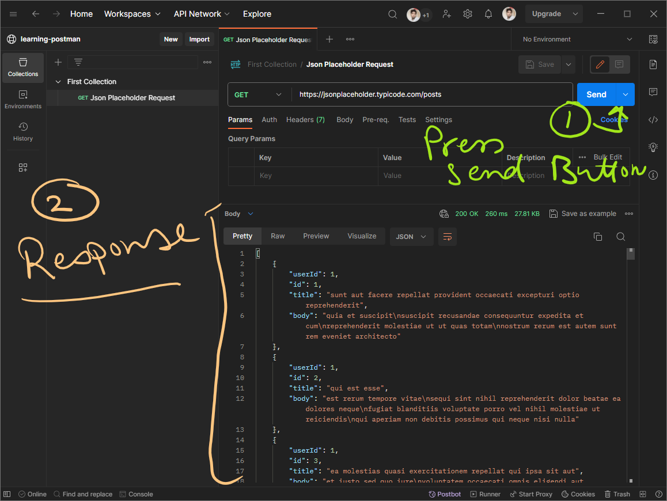Click the filter collections icon
The image size is (667, 501).
(x=78, y=63)
